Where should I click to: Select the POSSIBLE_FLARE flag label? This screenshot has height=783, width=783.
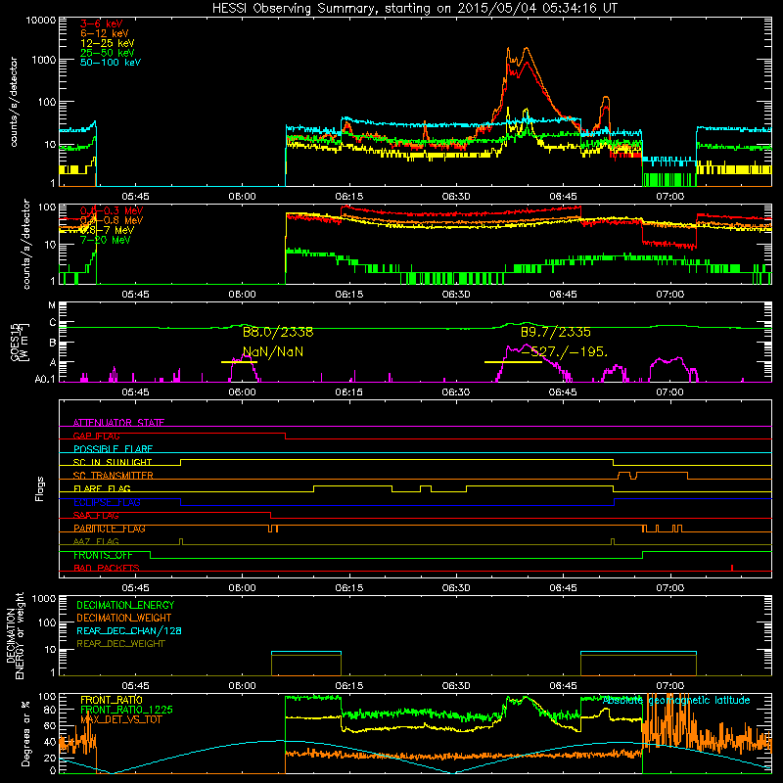coord(113,449)
